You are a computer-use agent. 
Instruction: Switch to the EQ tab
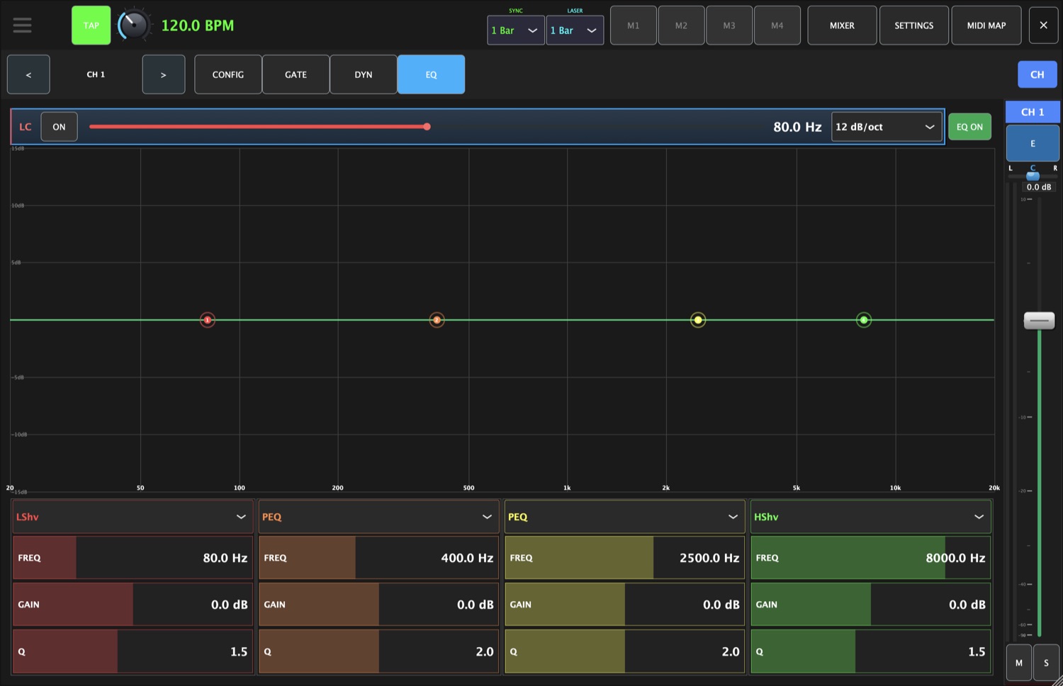(431, 74)
